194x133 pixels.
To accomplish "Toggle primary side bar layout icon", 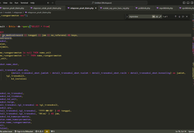I will 184,3.
